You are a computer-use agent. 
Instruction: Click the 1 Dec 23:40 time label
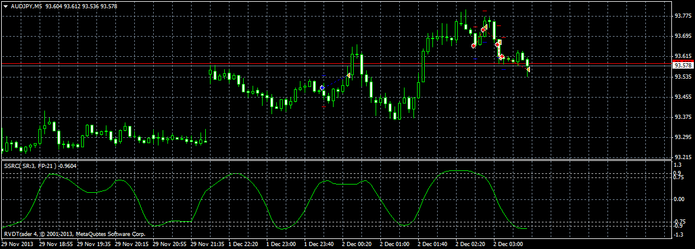pyautogui.click(x=319, y=244)
